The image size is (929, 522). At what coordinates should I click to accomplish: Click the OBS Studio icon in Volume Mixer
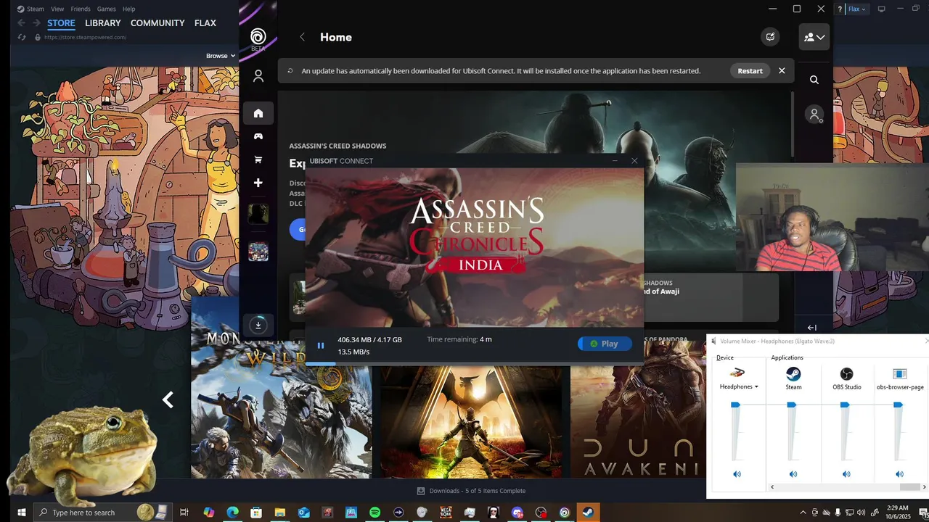[x=846, y=374]
